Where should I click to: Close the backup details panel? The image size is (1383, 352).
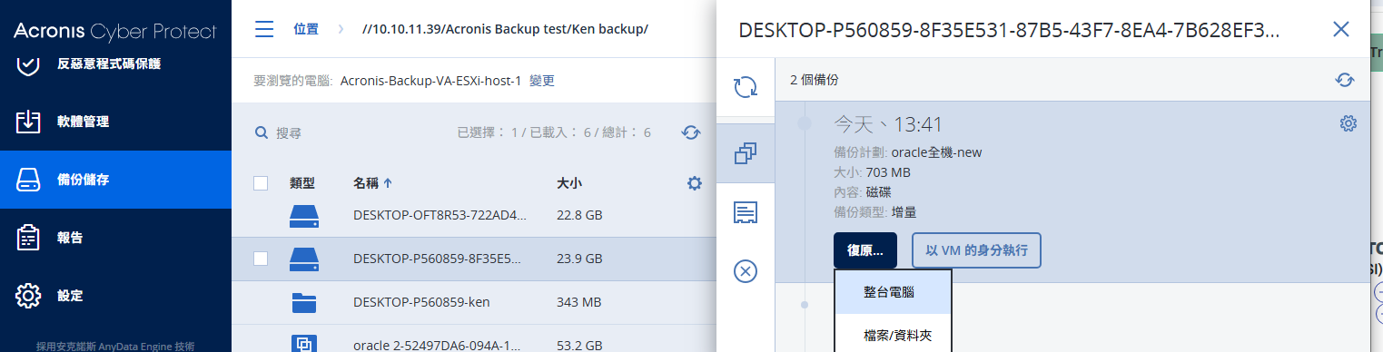[1341, 29]
